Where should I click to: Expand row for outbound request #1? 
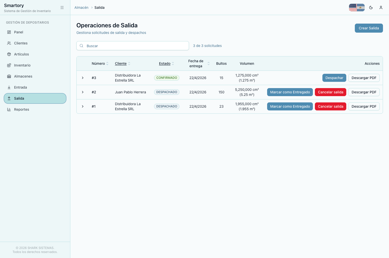tap(83, 106)
